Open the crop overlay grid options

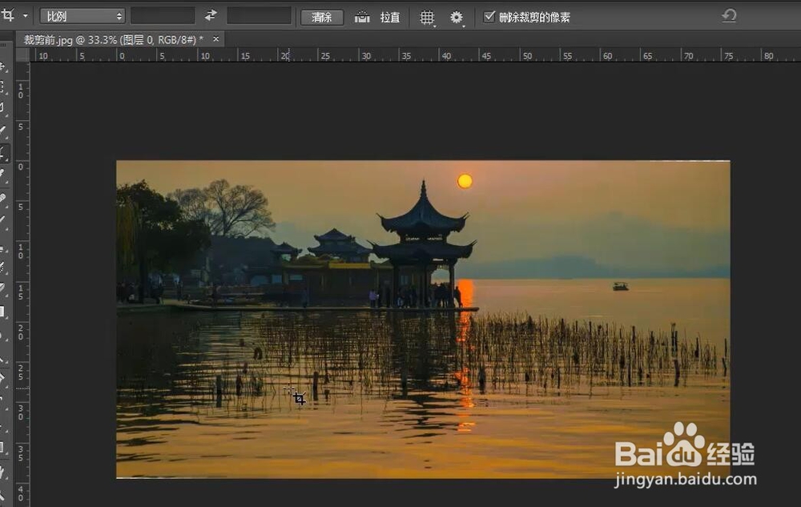coord(427,18)
